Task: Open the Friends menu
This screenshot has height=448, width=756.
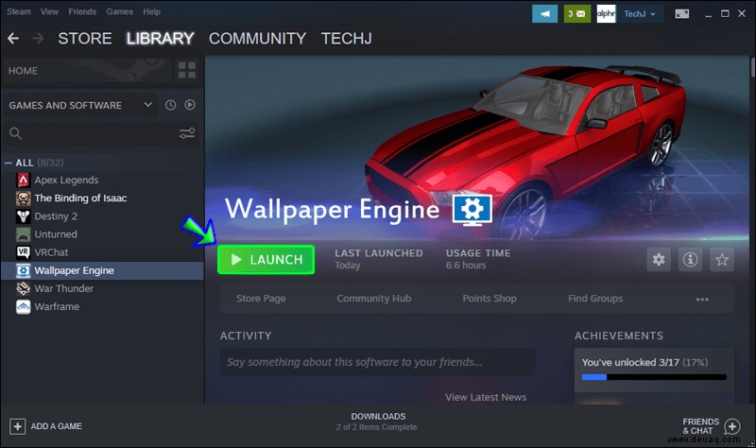Action: coord(82,11)
